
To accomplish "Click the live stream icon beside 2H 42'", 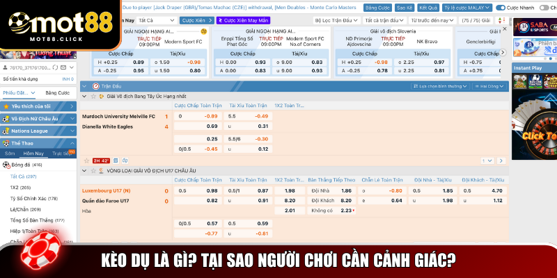I will (x=125, y=161).
